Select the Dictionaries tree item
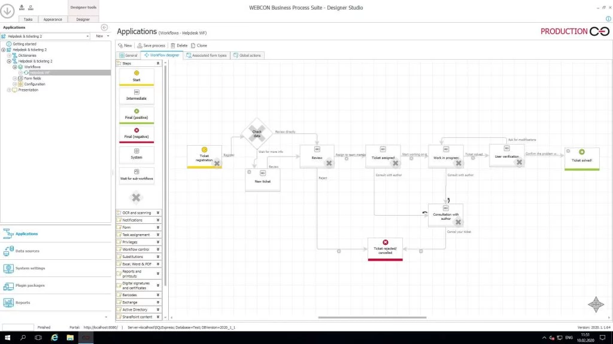The height and width of the screenshot is (344, 613). point(27,56)
